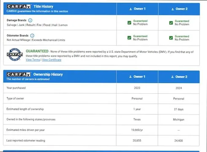Click the '1 year' ownership length value
The image size is (207, 152).
(x=137, y=109)
